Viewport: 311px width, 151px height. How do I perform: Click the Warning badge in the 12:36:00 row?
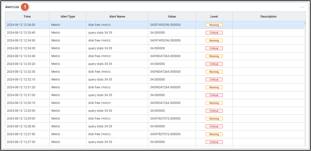coord(214,25)
